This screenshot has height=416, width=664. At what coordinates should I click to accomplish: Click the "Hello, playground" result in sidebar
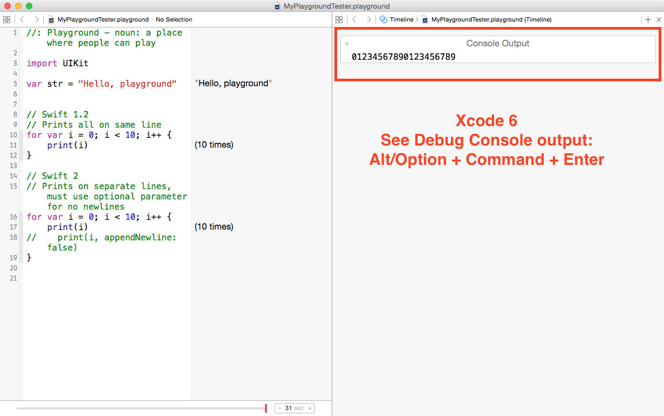coord(233,84)
